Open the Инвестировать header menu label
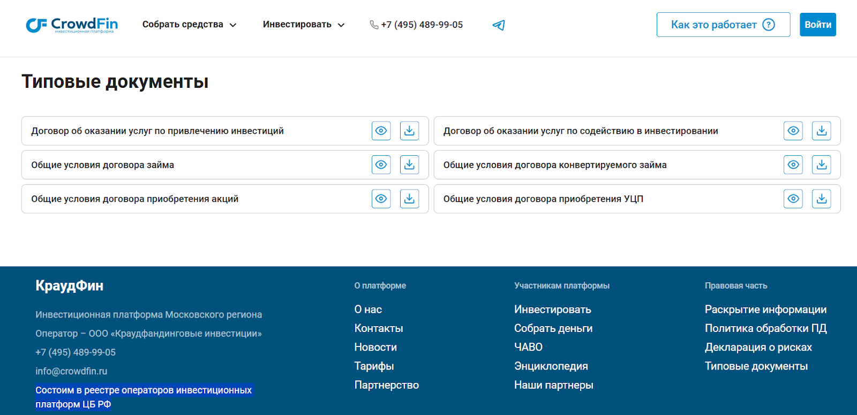857x415 pixels. [x=297, y=25]
